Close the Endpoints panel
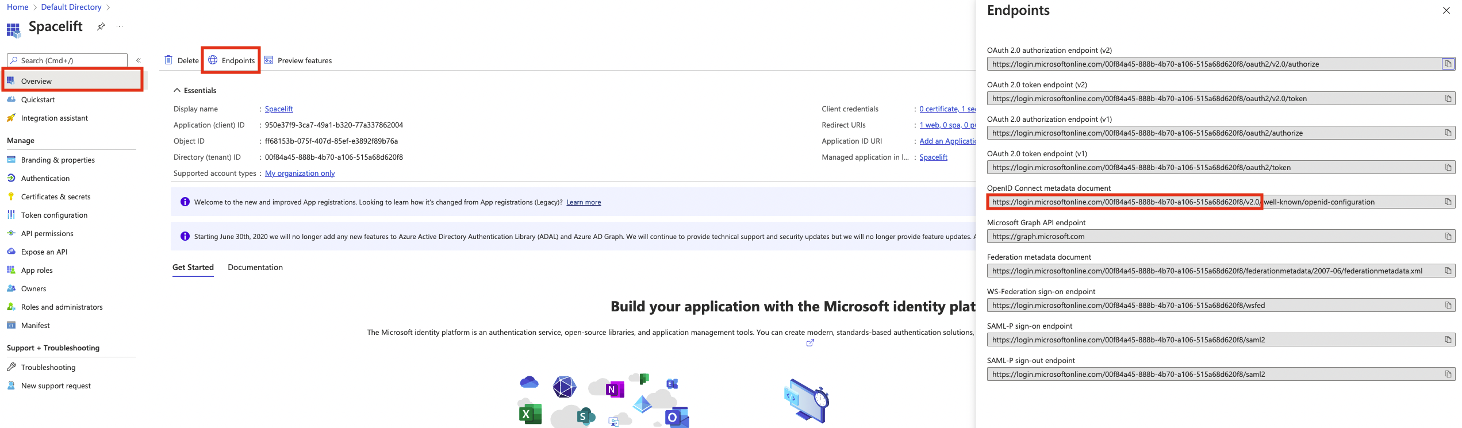 tap(1446, 10)
